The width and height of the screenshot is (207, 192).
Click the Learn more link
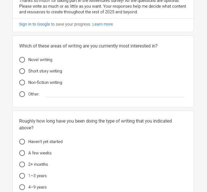(103, 24)
